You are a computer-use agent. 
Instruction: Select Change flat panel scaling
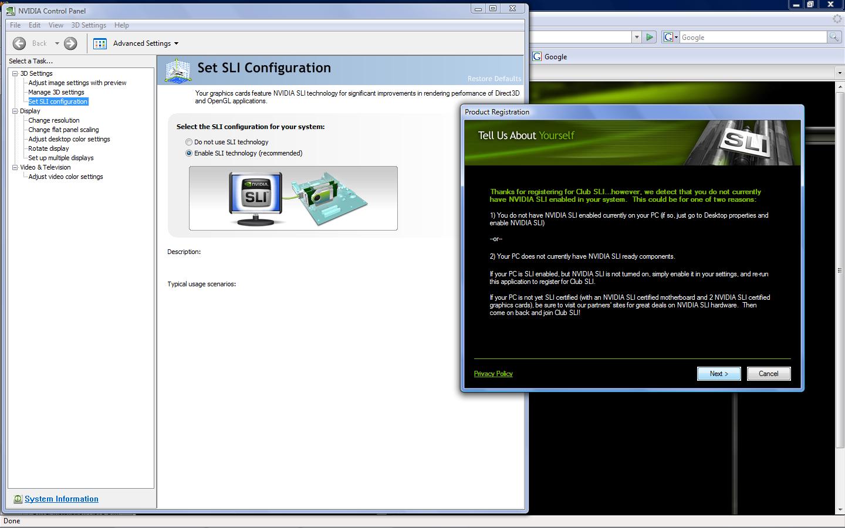[x=63, y=130]
